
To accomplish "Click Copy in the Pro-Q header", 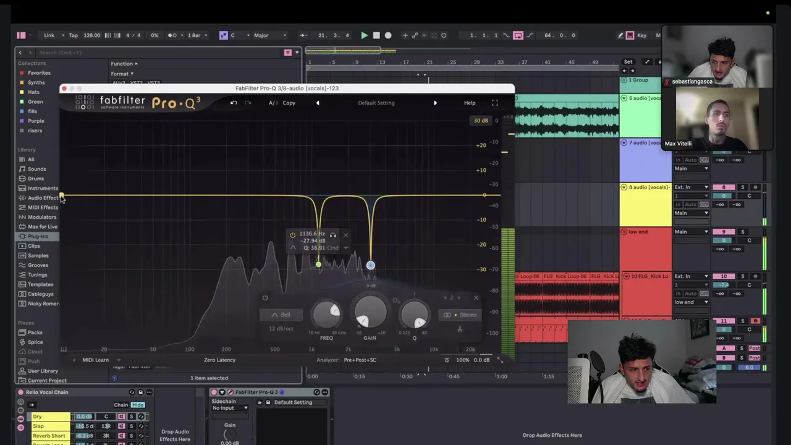I will coord(289,103).
